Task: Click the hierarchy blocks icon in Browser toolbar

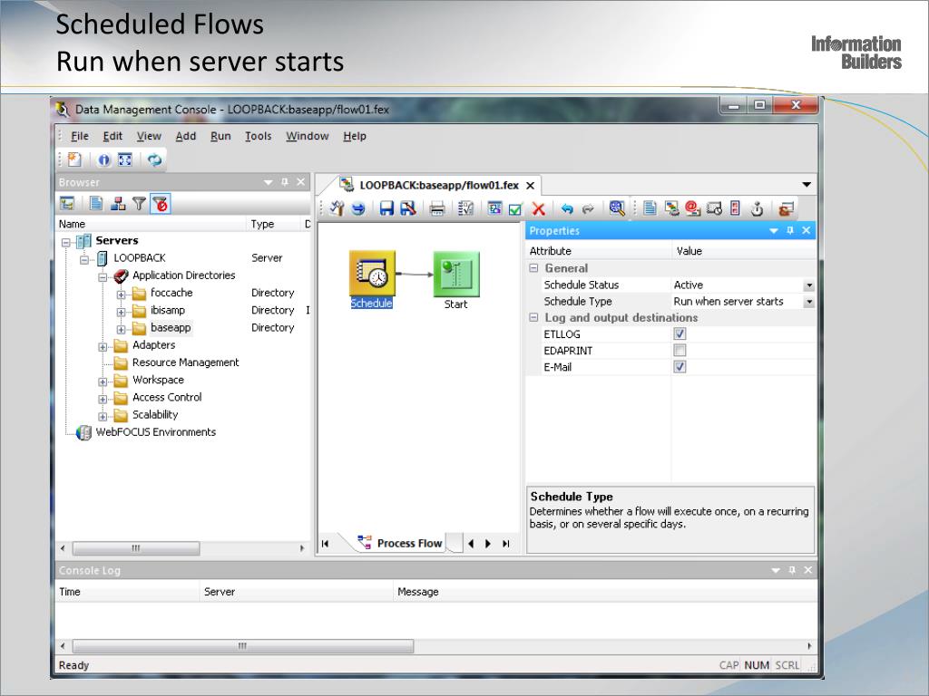Action: pyautogui.click(x=118, y=204)
